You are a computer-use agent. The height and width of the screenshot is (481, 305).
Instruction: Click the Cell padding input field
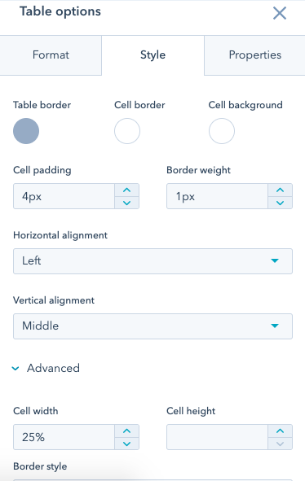click(x=64, y=196)
